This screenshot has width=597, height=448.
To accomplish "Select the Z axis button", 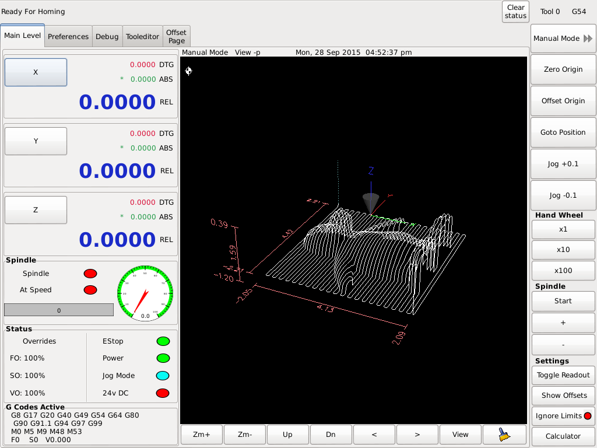I will (x=36, y=210).
